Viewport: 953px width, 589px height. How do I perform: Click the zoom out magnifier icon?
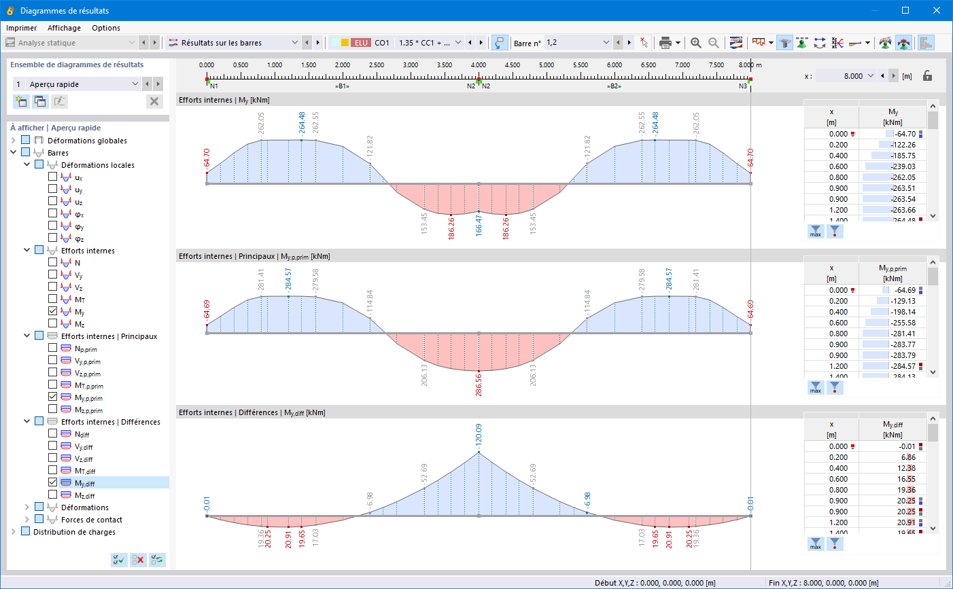[x=714, y=43]
